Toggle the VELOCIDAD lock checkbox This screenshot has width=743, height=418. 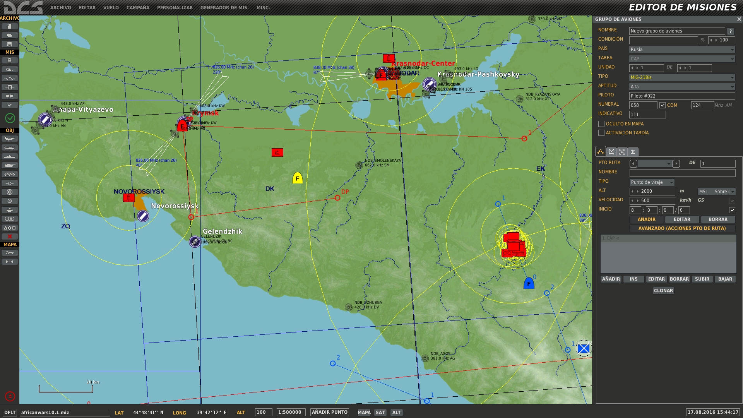point(732,200)
